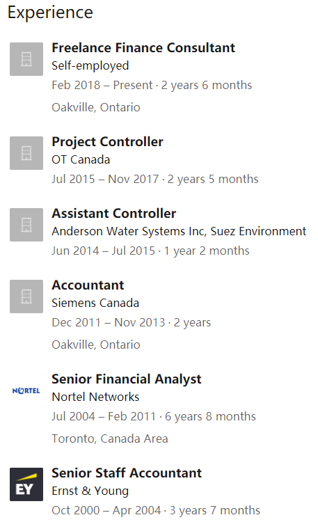Click the Accountant job title
318x522 pixels.
(88, 285)
